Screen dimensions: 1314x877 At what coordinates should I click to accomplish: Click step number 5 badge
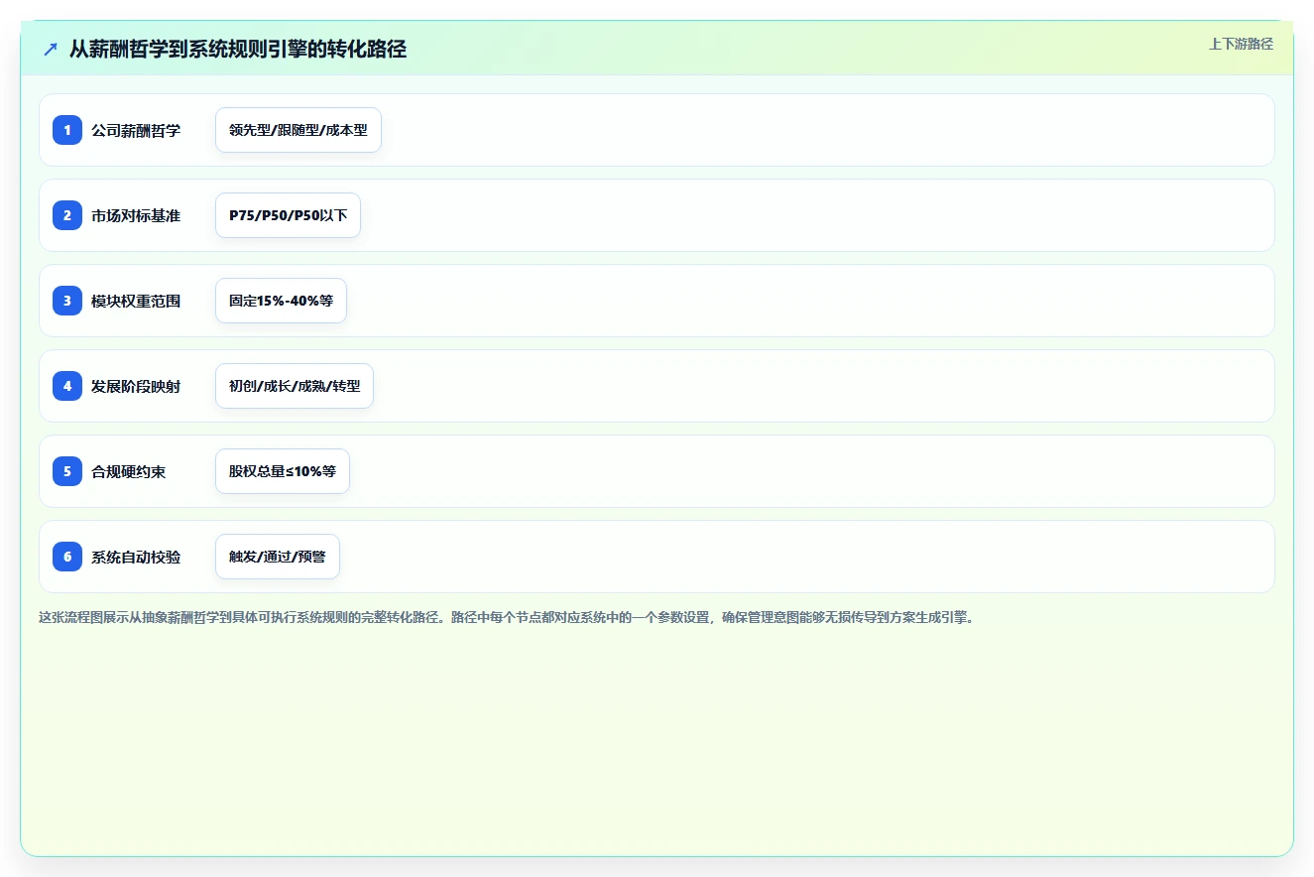coord(67,471)
